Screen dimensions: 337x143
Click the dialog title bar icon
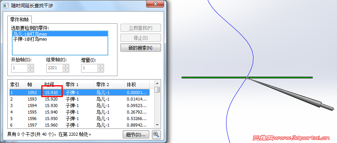coord(6,6)
